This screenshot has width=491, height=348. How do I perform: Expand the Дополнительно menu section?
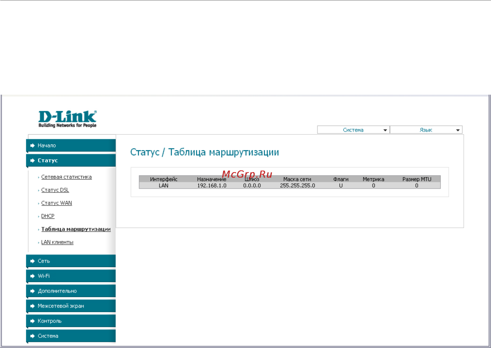click(71, 291)
